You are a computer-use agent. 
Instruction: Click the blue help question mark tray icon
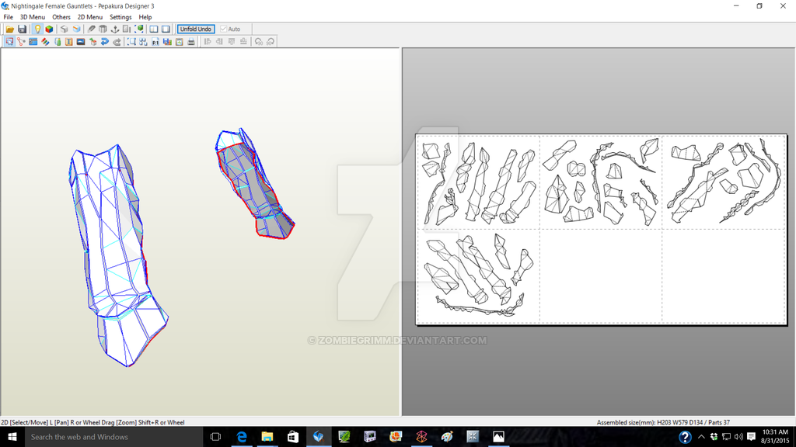pos(685,437)
